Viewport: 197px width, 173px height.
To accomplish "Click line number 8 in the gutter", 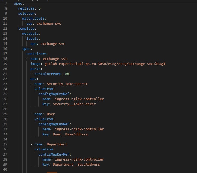I will pos(6,8).
